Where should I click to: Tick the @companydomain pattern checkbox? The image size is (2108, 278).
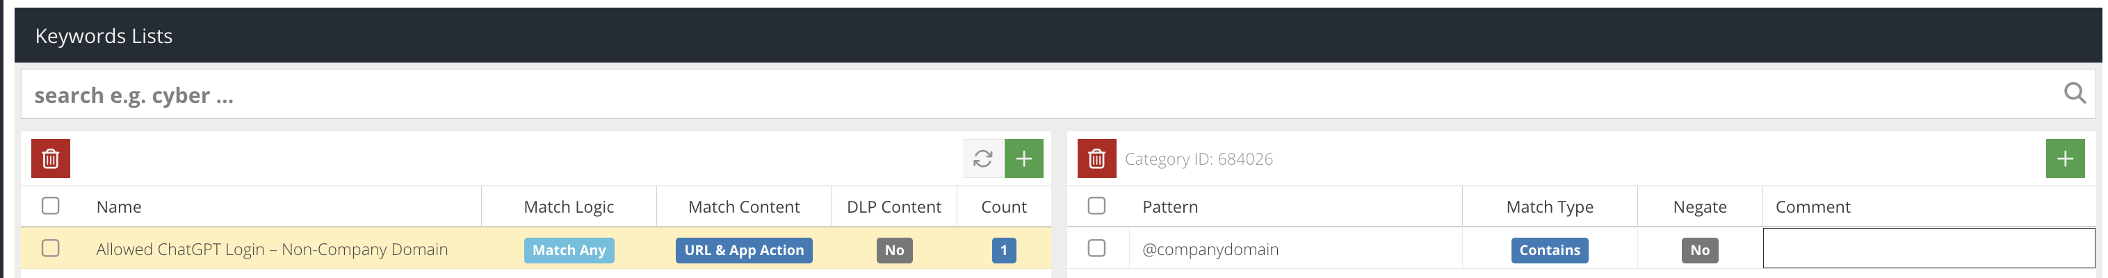click(1096, 249)
